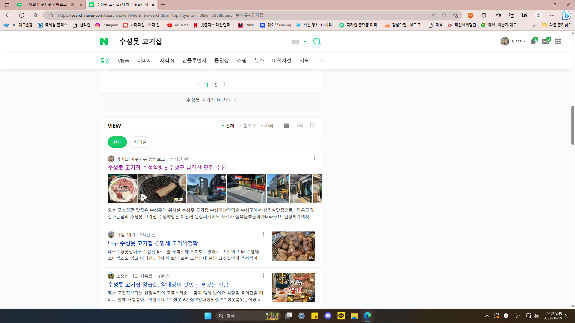
Task: Add this page to favorites star
Action: [x=455, y=15]
